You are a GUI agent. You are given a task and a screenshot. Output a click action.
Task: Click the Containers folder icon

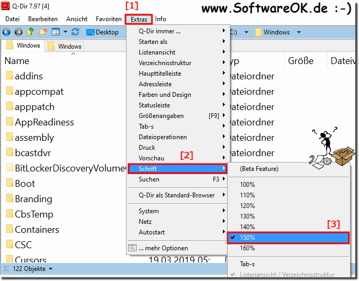tap(10, 229)
